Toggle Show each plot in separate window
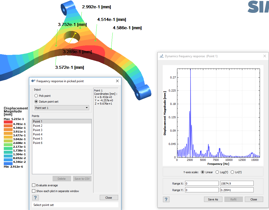 (34, 191)
